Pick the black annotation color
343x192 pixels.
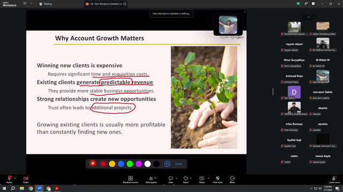coord(156,164)
